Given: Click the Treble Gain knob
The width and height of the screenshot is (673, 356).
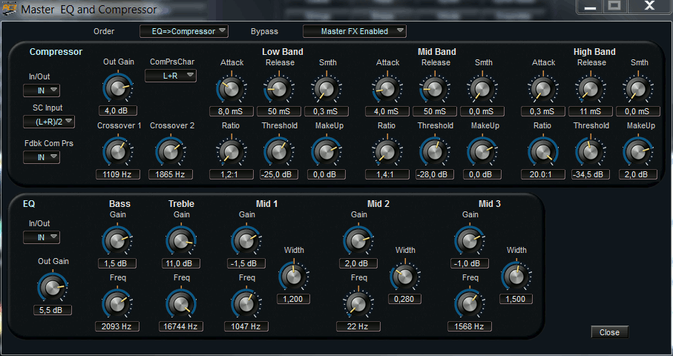Looking at the screenshot, I should point(180,240).
